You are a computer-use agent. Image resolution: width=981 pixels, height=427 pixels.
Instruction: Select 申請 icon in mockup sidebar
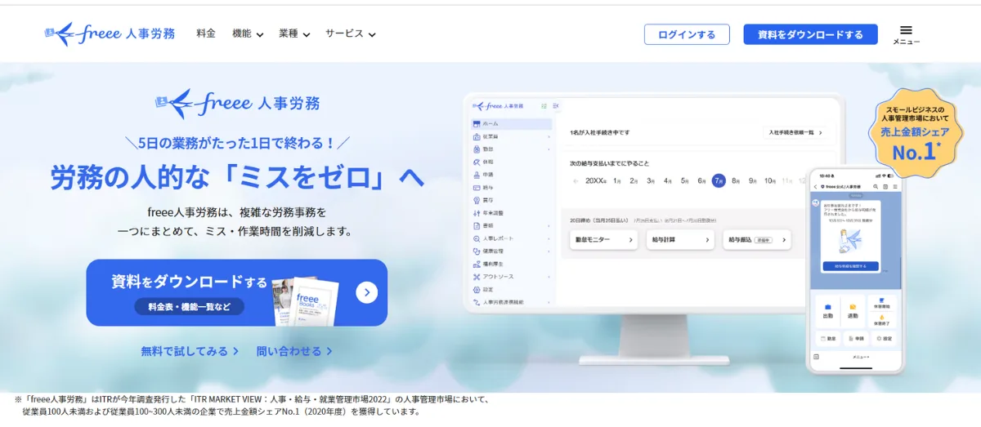[x=477, y=174]
